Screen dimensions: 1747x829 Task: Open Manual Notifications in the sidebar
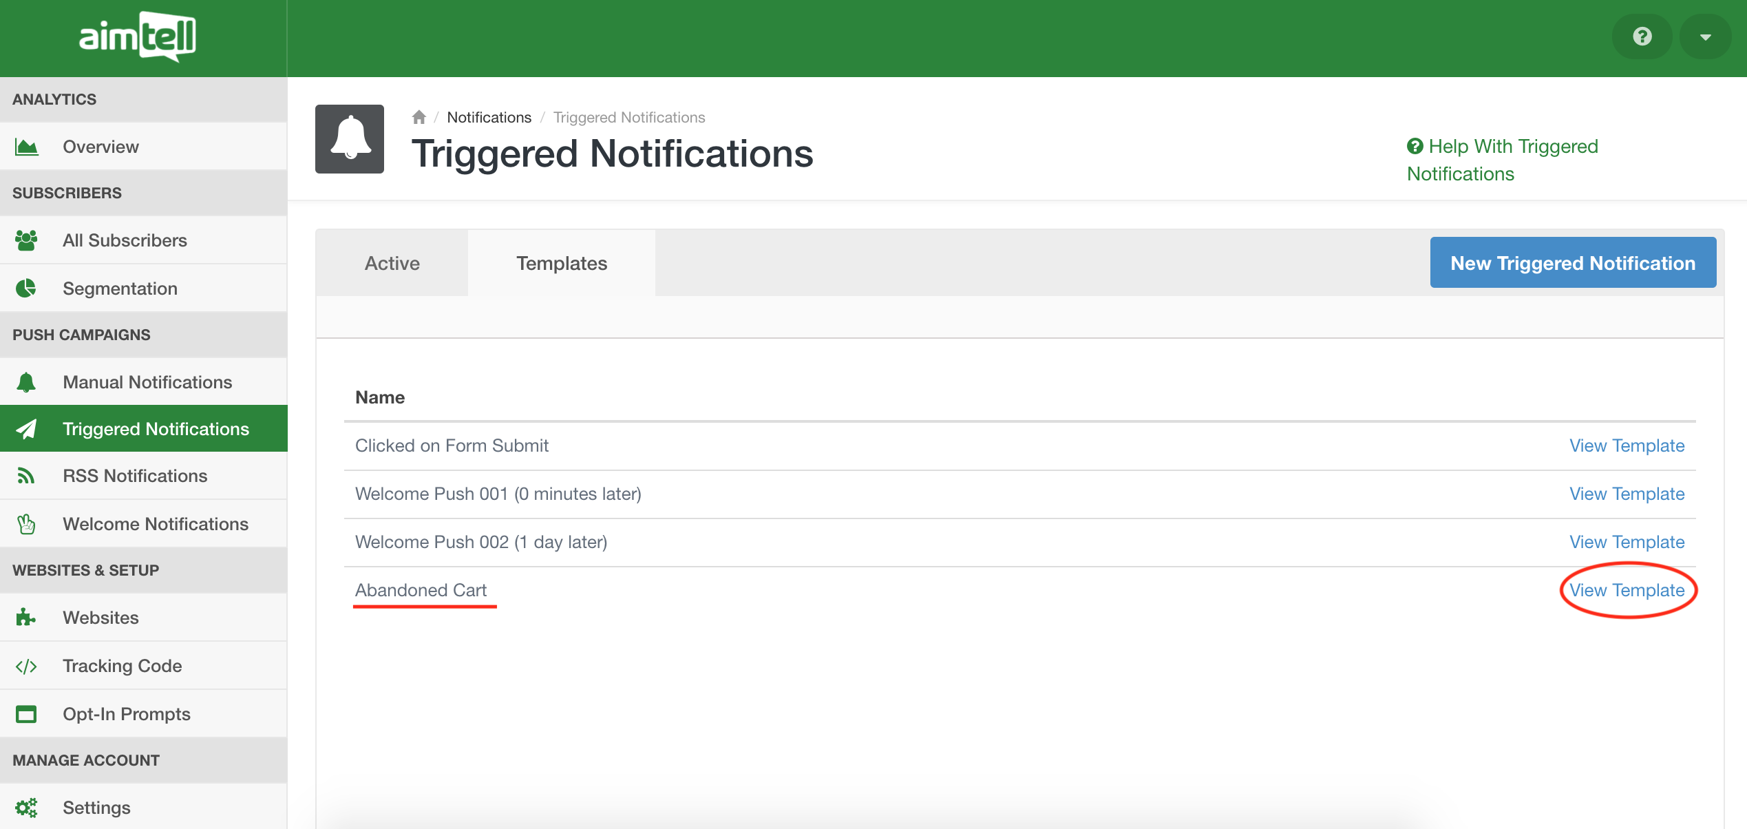coord(147,382)
